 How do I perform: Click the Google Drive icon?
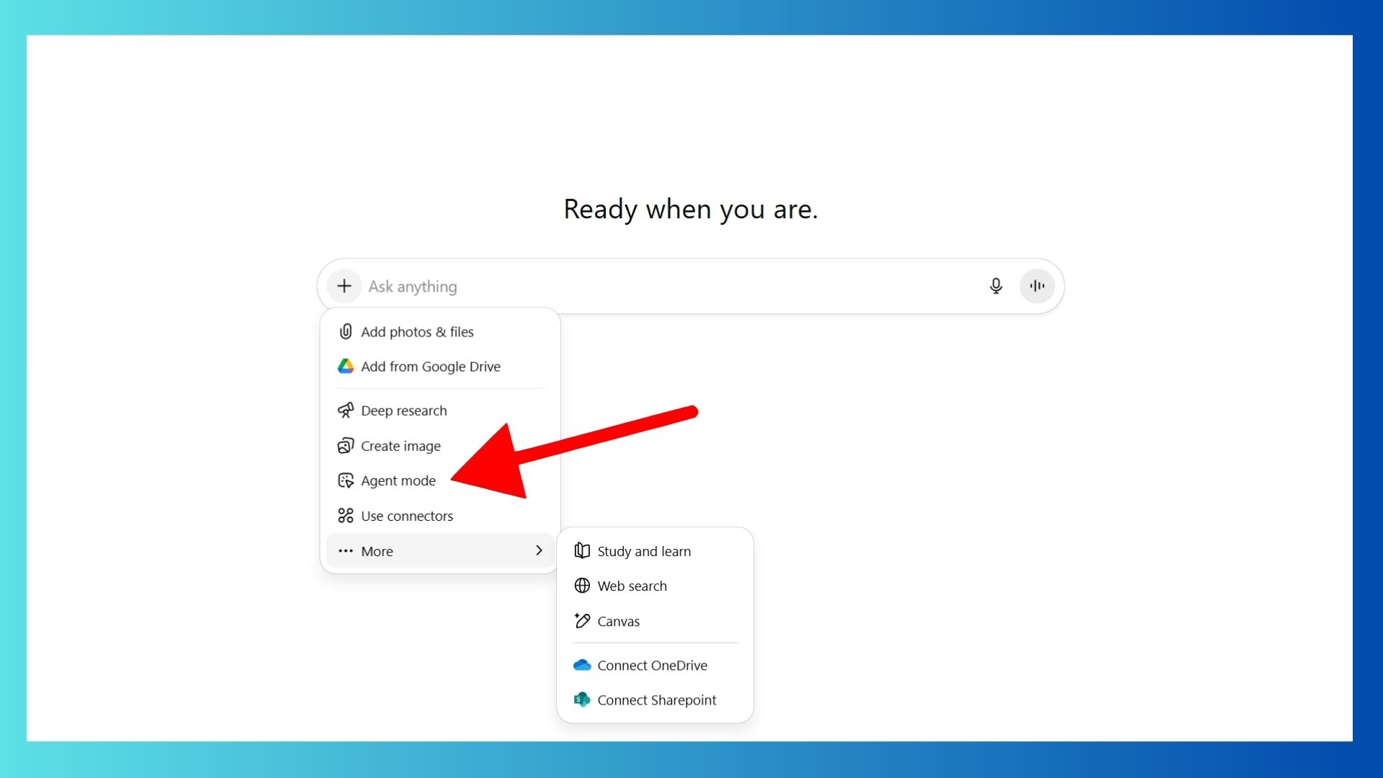(x=346, y=367)
